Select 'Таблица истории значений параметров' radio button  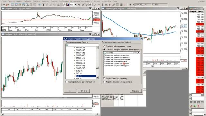click(x=104, y=50)
